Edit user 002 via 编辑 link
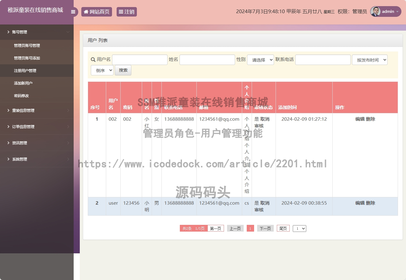 pyautogui.click(x=360, y=119)
